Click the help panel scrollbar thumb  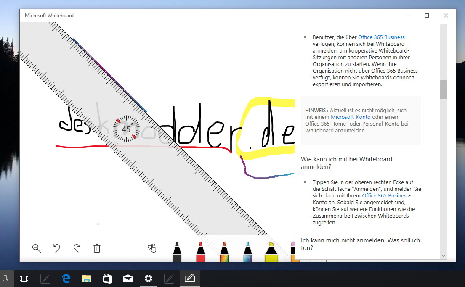pos(444,90)
